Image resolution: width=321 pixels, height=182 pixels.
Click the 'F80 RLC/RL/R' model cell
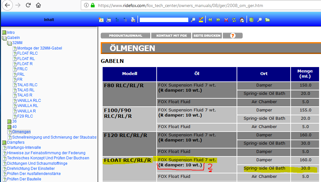pyautogui.click(x=129, y=94)
